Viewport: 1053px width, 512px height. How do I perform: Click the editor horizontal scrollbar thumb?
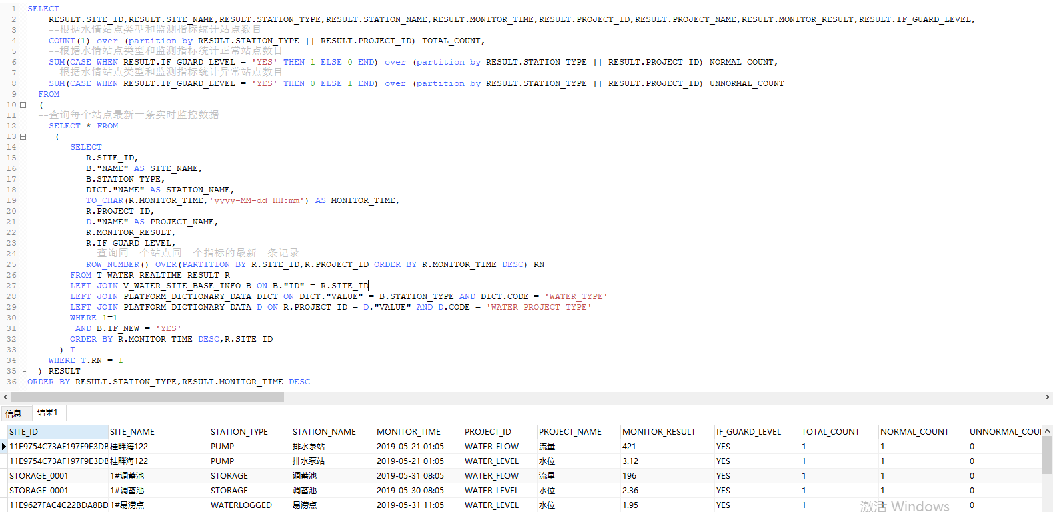pos(147,397)
